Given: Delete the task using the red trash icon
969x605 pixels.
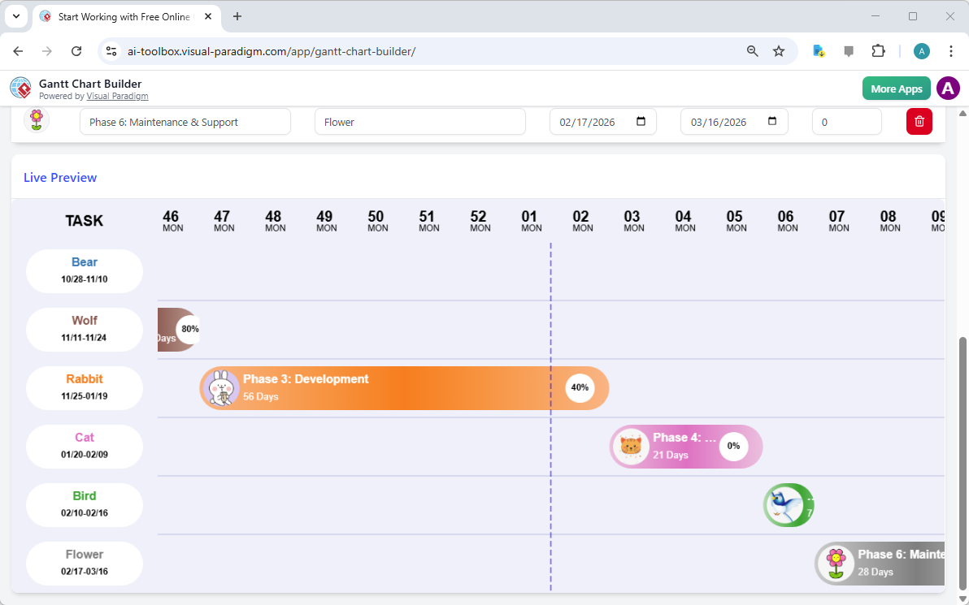Looking at the screenshot, I should tap(919, 121).
